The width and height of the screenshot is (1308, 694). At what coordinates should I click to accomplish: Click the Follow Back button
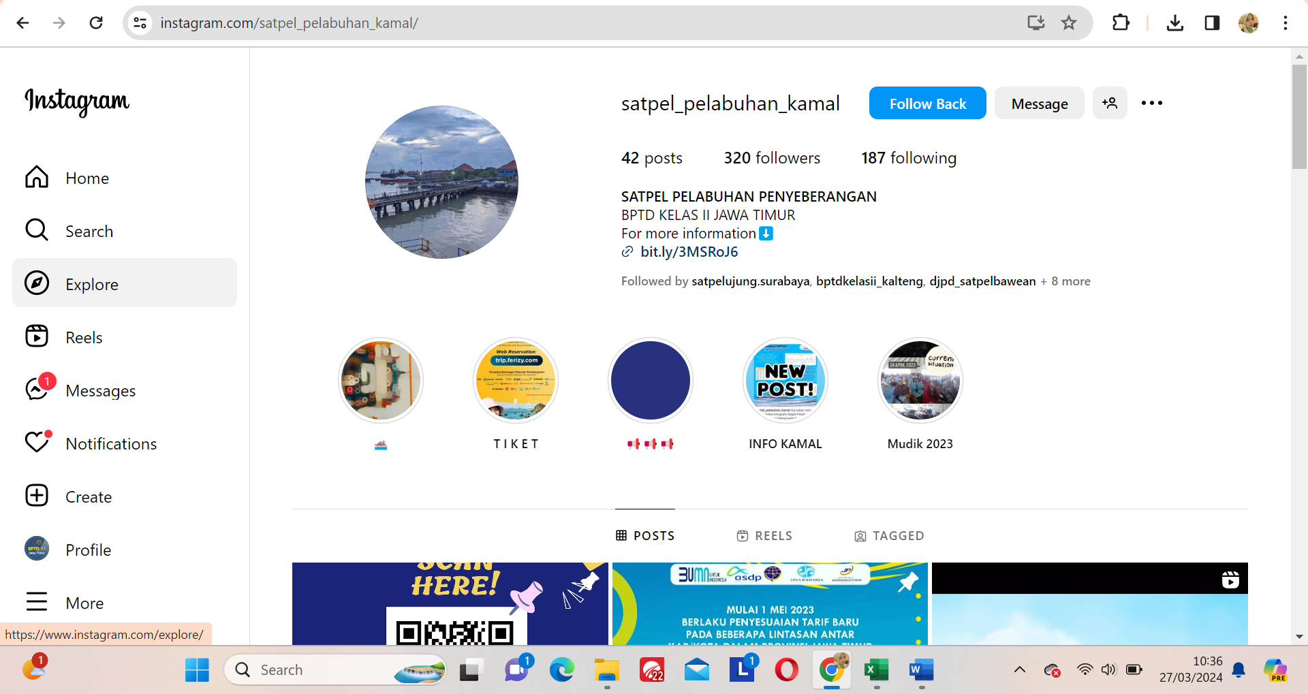click(927, 104)
